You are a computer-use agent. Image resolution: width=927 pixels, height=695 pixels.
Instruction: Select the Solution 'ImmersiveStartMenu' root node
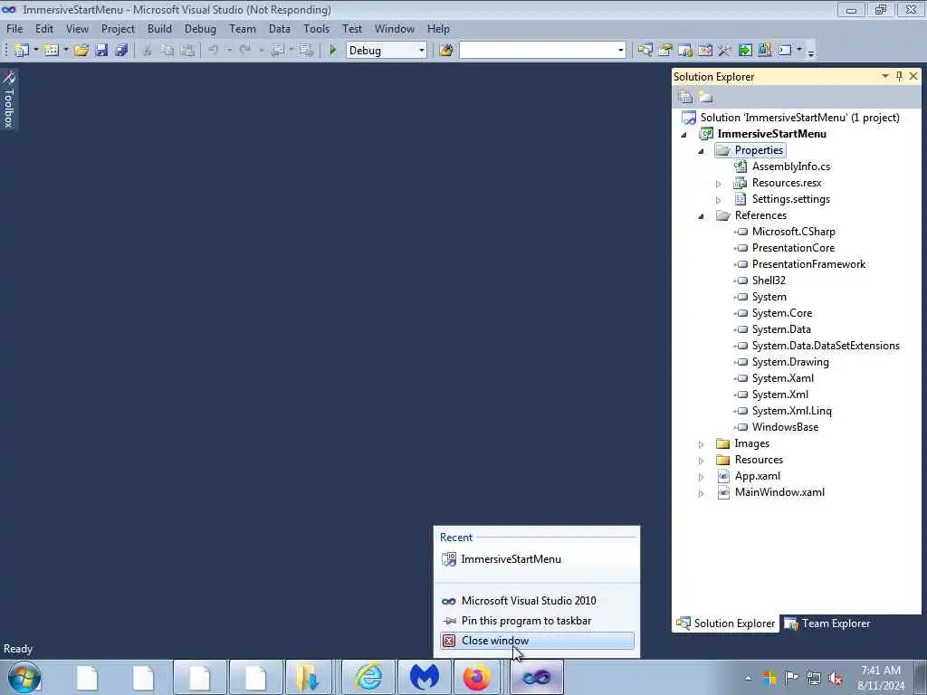click(799, 118)
